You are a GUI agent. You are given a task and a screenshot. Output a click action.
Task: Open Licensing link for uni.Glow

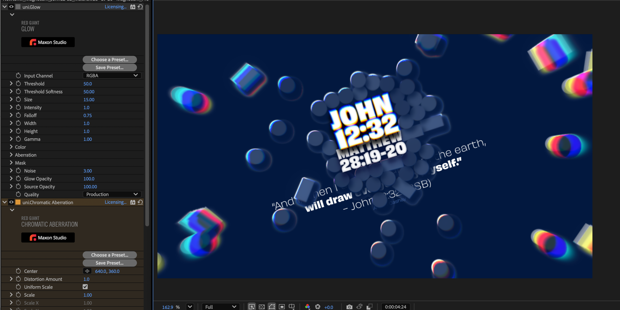pyautogui.click(x=116, y=7)
